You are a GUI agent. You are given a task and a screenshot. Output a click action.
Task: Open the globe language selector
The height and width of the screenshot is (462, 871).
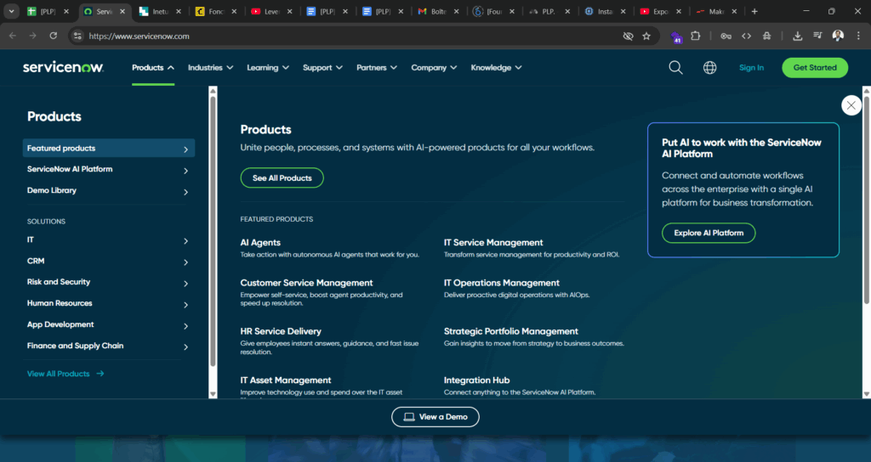click(x=710, y=68)
